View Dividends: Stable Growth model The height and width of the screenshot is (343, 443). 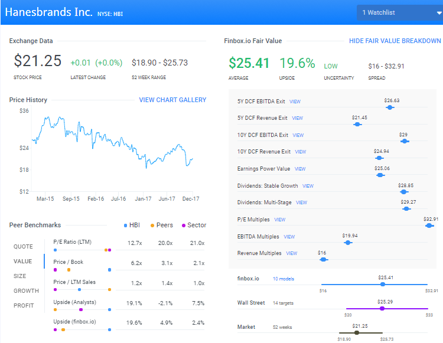308,186
